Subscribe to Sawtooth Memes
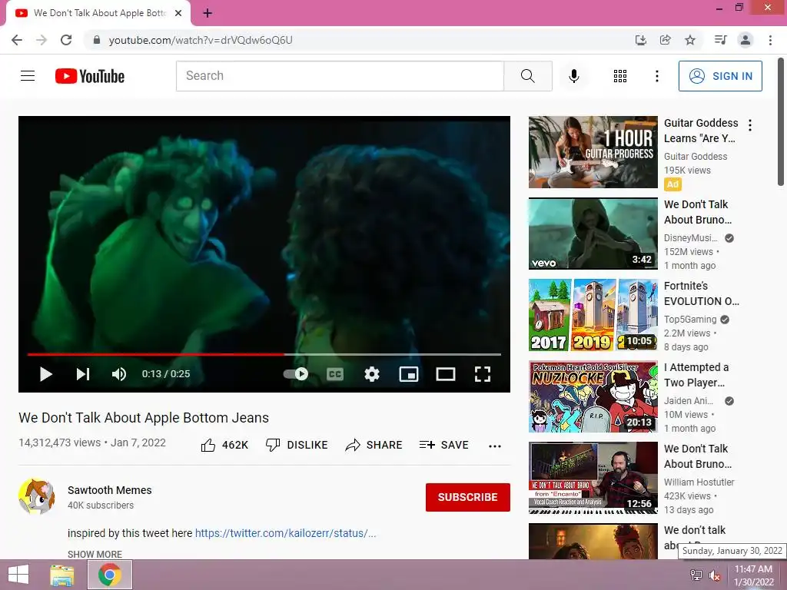Viewport: 787px width, 590px height. pos(468,497)
